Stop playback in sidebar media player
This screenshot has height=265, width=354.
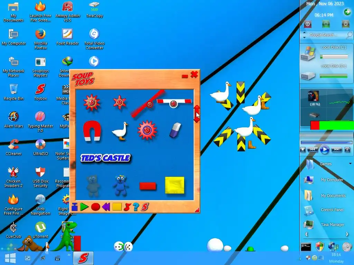click(x=303, y=150)
